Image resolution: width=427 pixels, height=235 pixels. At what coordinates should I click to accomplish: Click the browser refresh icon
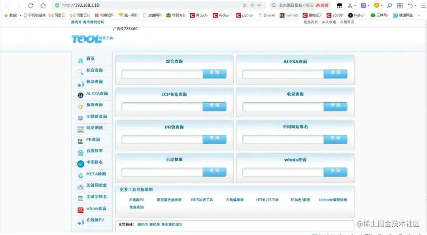[x=30, y=6]
